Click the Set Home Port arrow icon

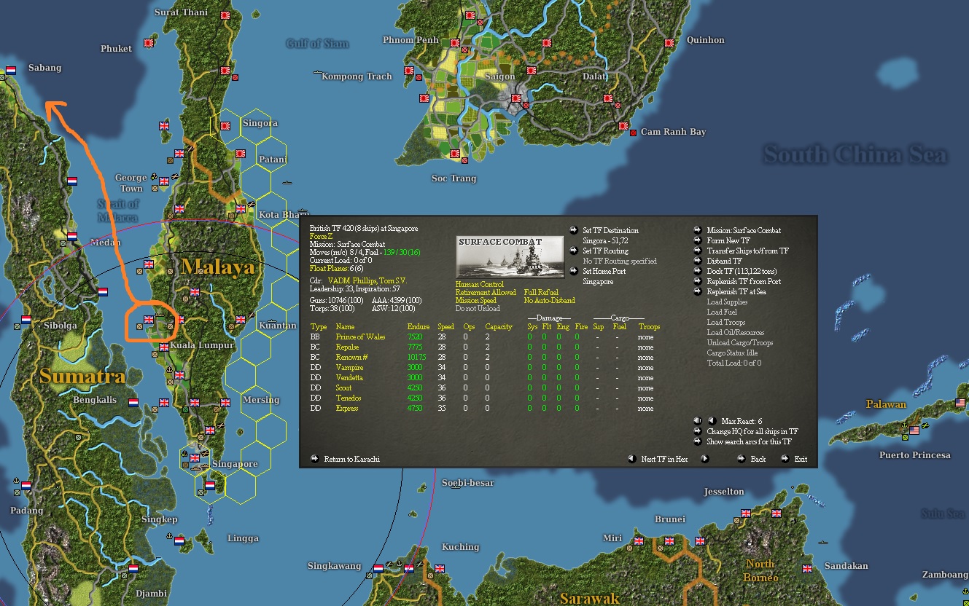574,271
